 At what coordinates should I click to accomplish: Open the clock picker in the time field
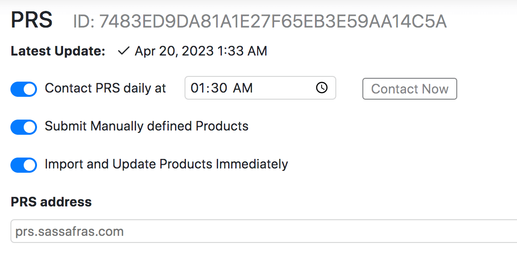tap(322, 88)
